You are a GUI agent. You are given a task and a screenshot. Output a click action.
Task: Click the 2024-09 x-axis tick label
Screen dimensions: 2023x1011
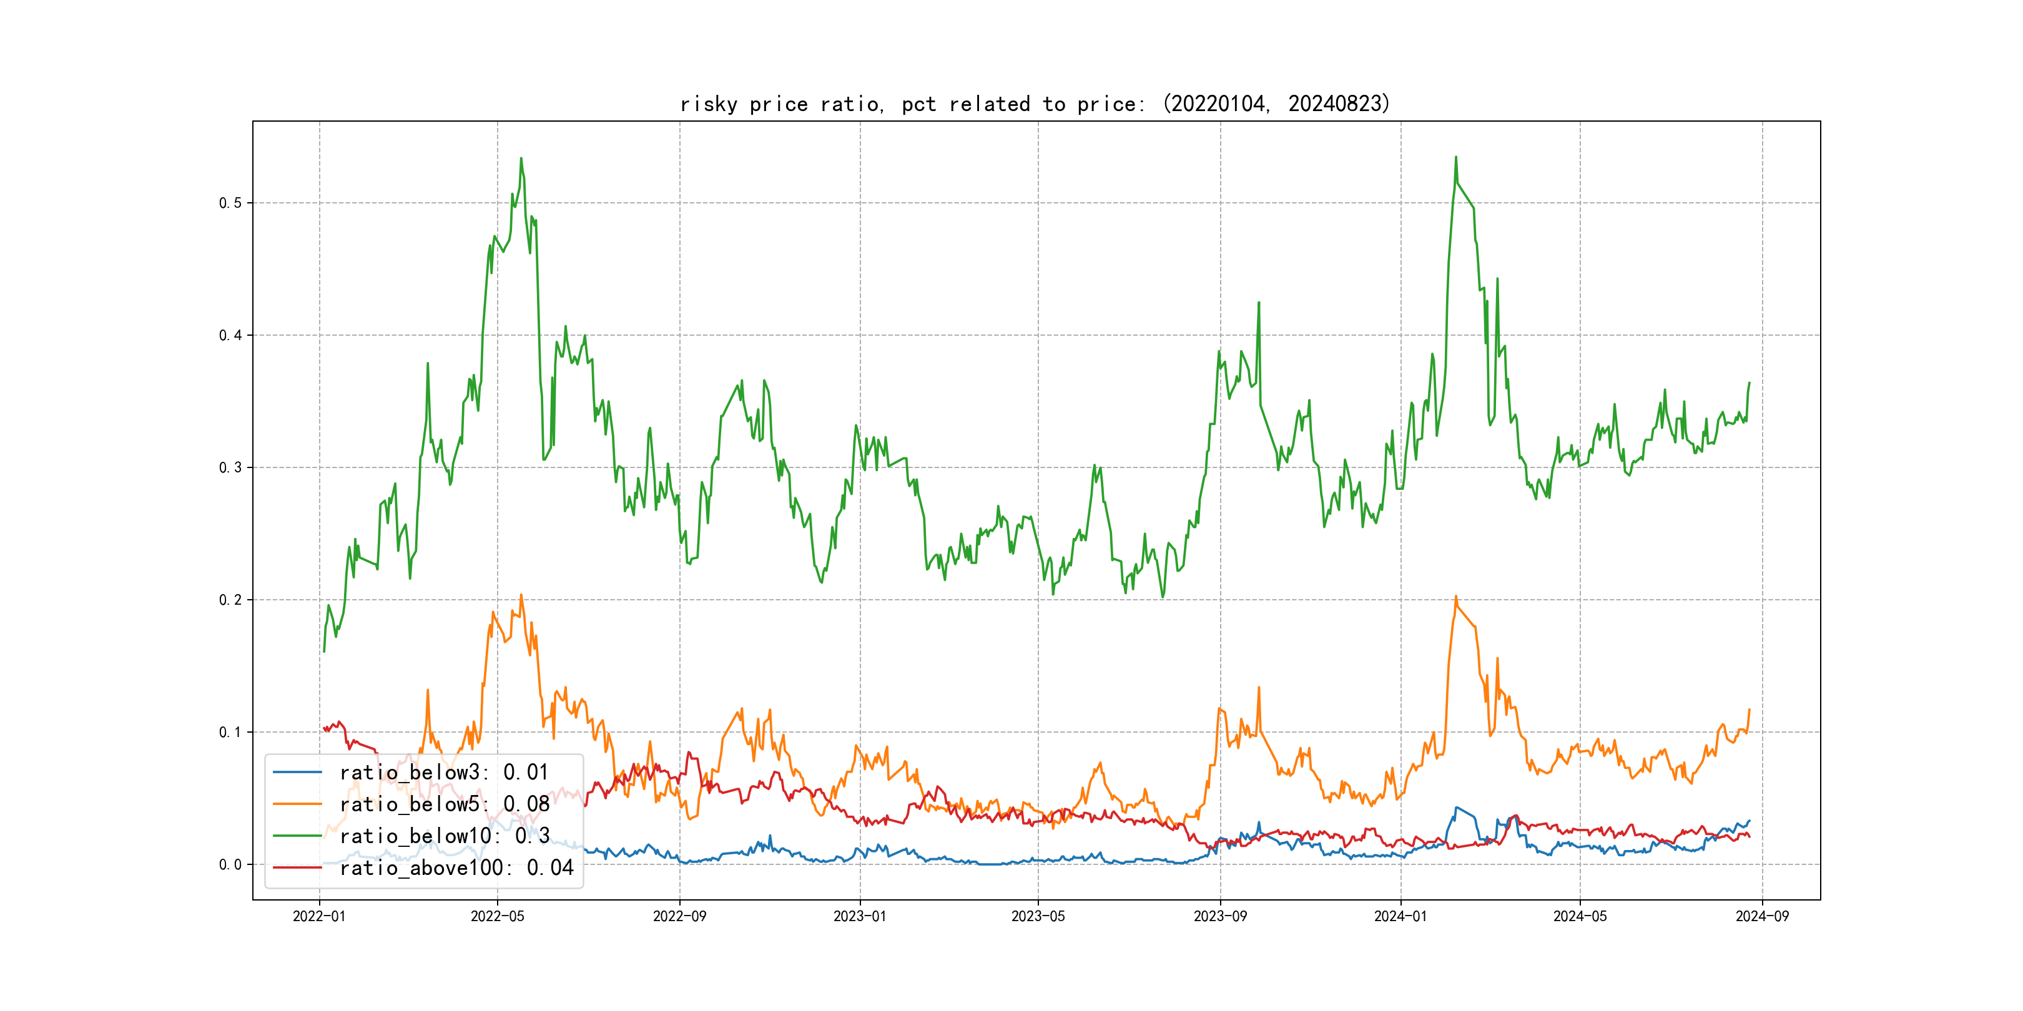[x=1762, y=916]
